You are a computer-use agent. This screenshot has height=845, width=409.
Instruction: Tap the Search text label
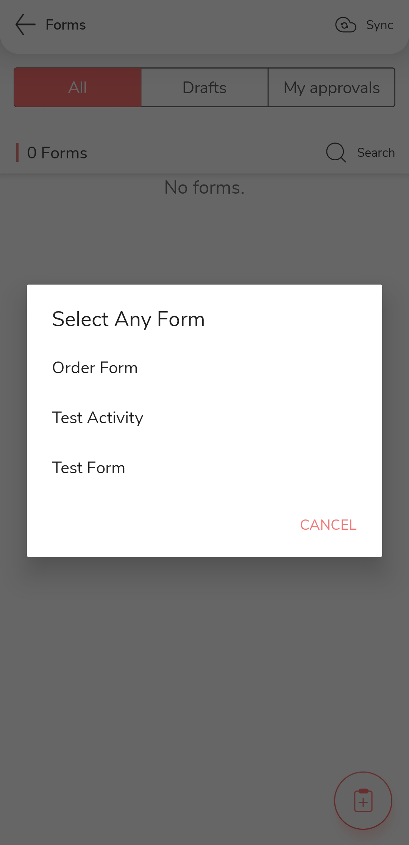point(376,152)
